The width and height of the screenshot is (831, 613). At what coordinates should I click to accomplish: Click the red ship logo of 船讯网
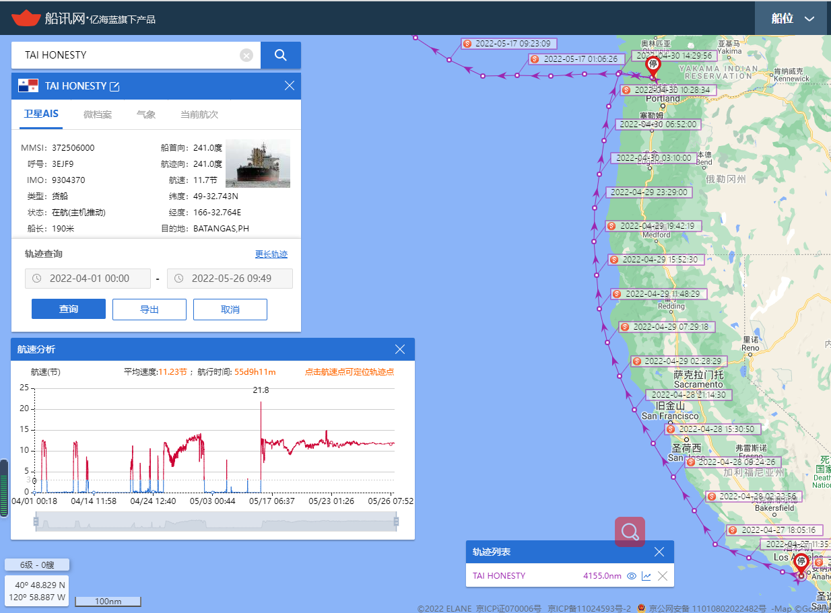pyautogui.click(x=26, y=18)
